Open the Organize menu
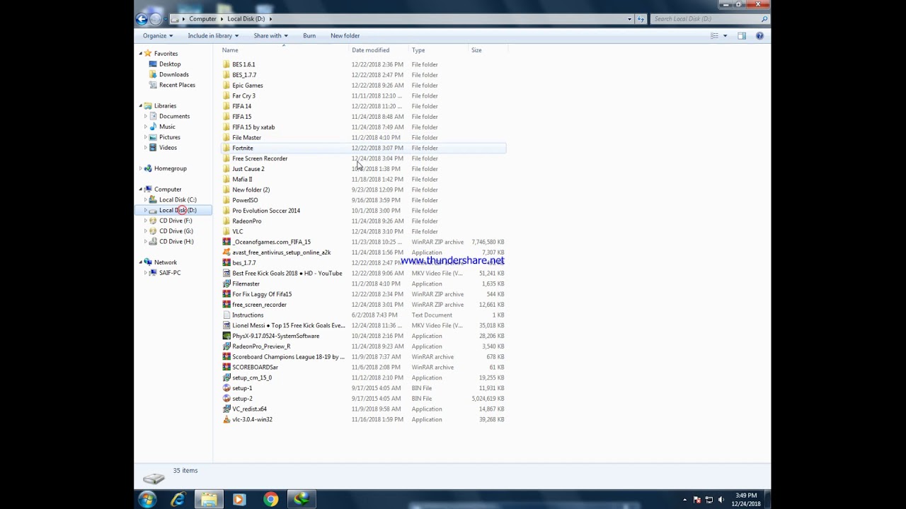The height and width of the screenshot is (509, 906). [158, 35]
